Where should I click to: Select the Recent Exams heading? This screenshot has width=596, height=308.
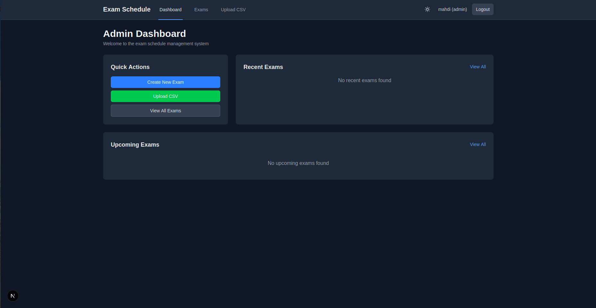click(x=263, y=67)
